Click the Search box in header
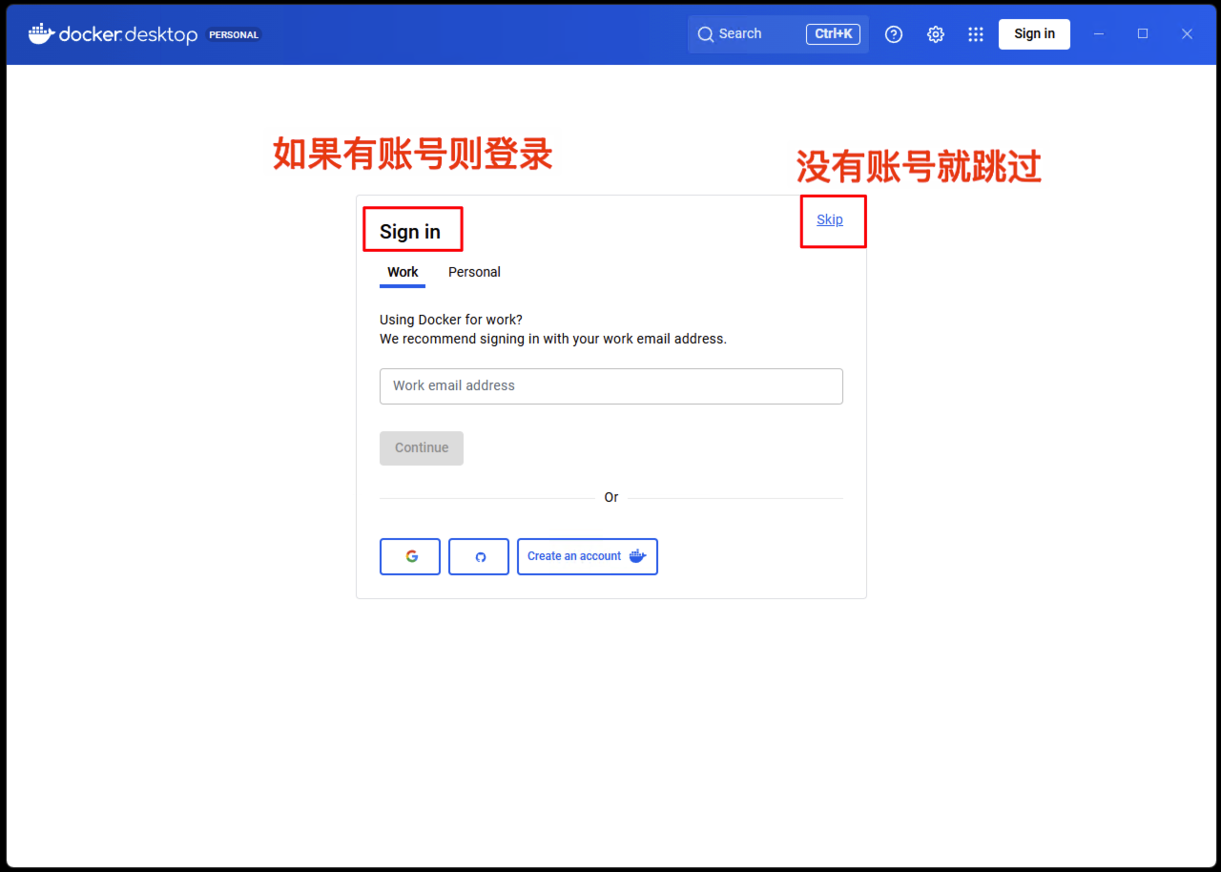1221x872 pixels. tap(777, 34)
